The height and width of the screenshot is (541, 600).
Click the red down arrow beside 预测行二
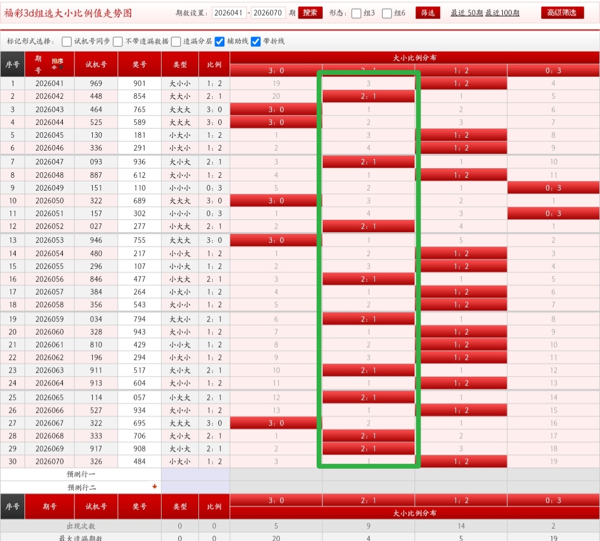tap(154, 487)
